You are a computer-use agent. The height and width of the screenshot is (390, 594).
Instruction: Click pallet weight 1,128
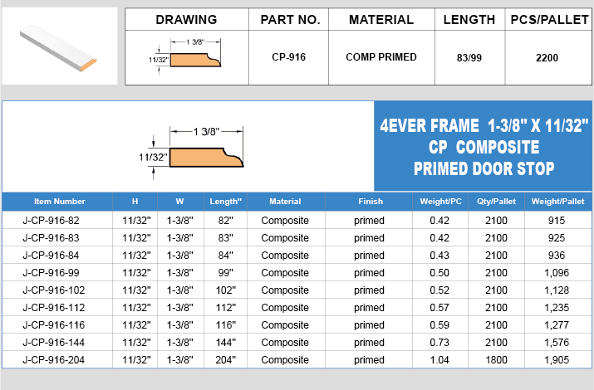[557, 290]
